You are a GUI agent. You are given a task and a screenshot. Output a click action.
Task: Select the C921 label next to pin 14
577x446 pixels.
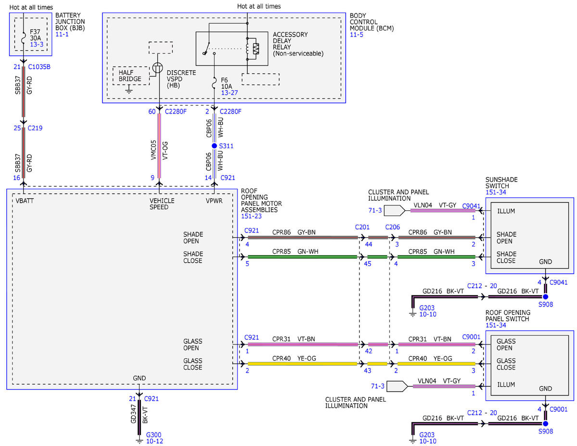click(228, 178)
